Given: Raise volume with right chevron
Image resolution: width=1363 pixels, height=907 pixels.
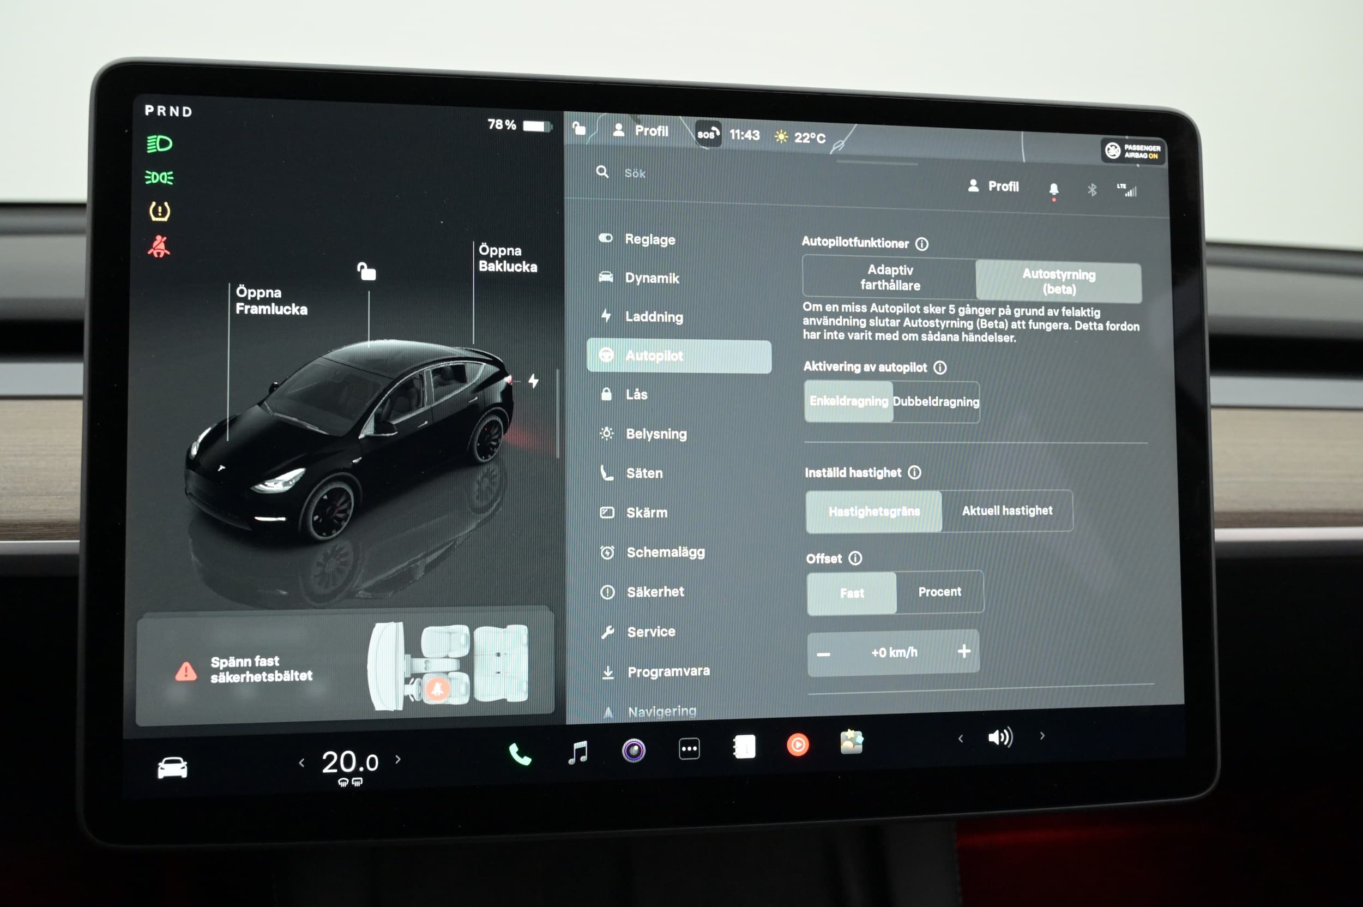Looking at the screenshot, I should 1042,736.
